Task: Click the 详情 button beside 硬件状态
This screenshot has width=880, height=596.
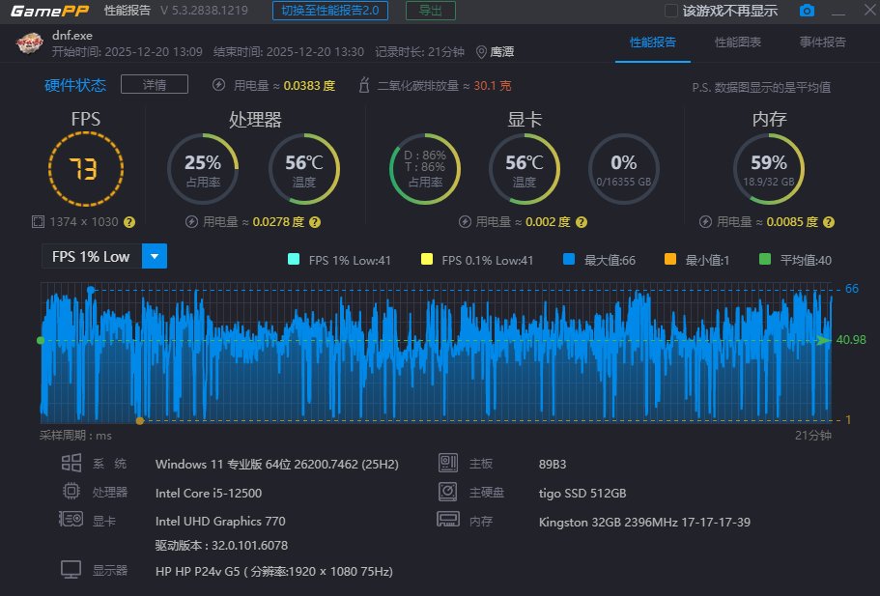Action: (154, 84)
